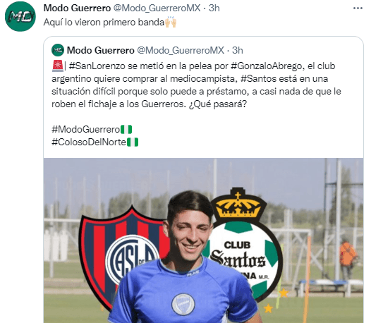Click the top @Modo_GuerreroMX handle
This screenshot has width=371, height=323.
157,8
